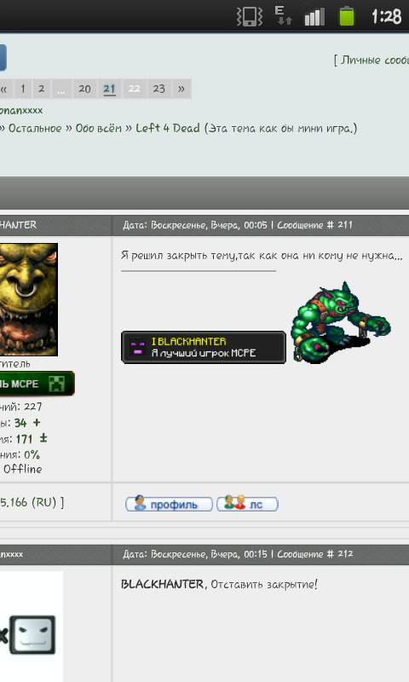Open the Остальное breadcrumb link
The image size is (409, 682).
pyautogui.click(x=35, y=129)
